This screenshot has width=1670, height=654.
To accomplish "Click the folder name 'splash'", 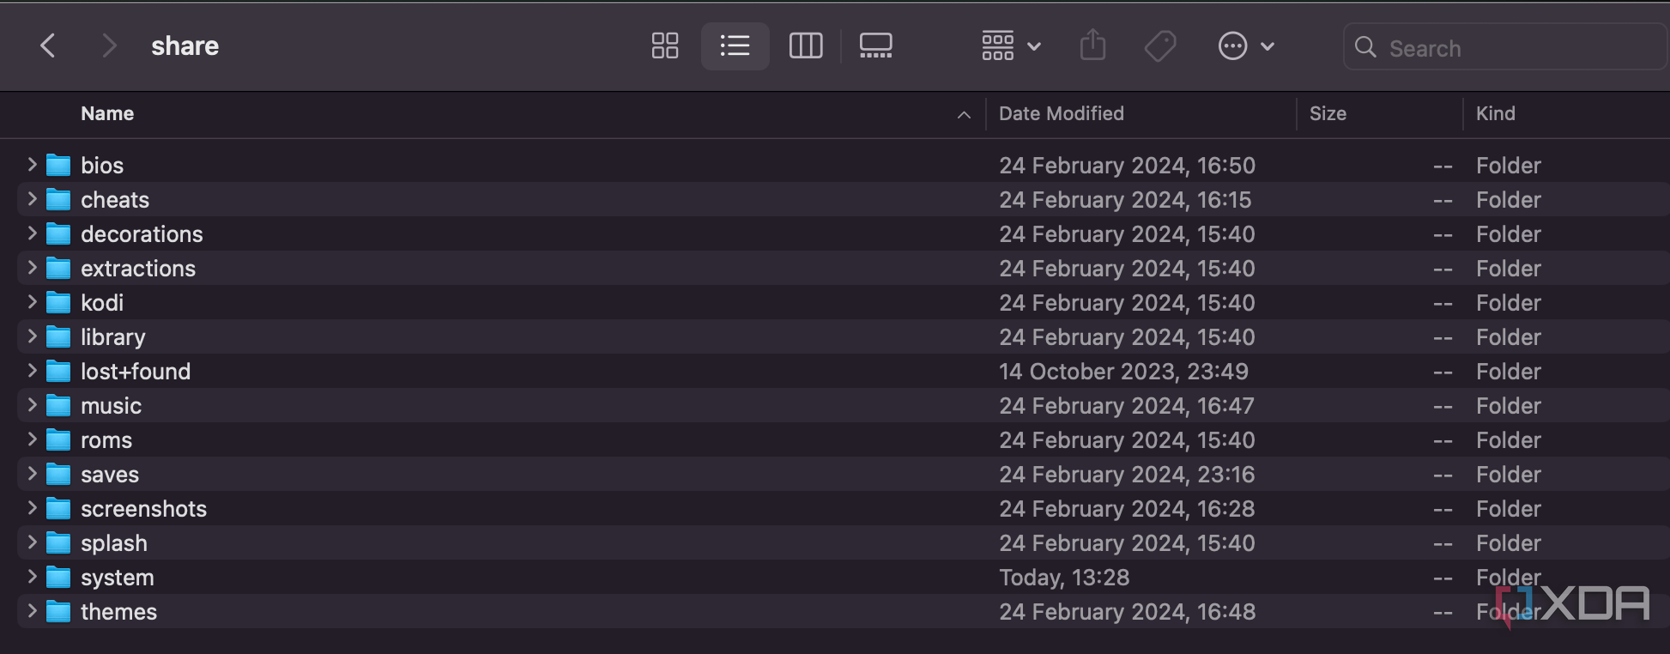I will click(114, 543).
